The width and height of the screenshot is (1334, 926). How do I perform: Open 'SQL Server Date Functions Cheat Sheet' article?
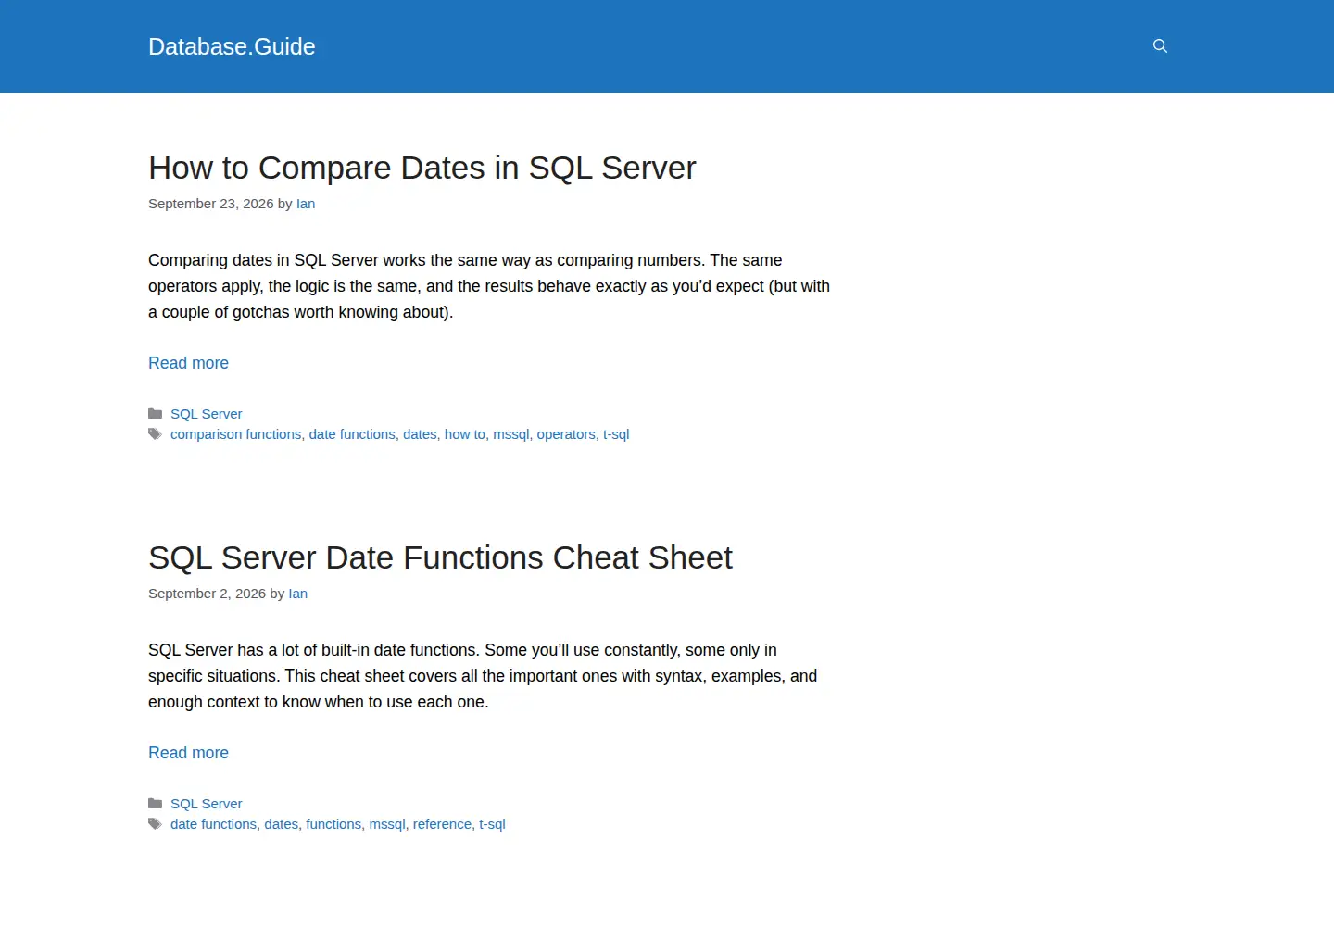[x=440, y=557]
